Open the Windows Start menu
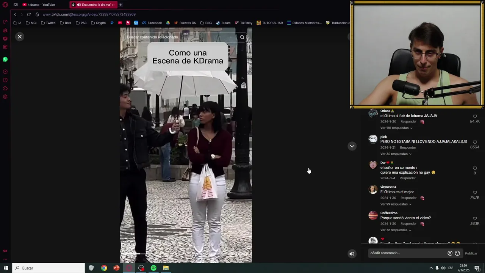The image size is (485, 273). (x=6, y=268)
